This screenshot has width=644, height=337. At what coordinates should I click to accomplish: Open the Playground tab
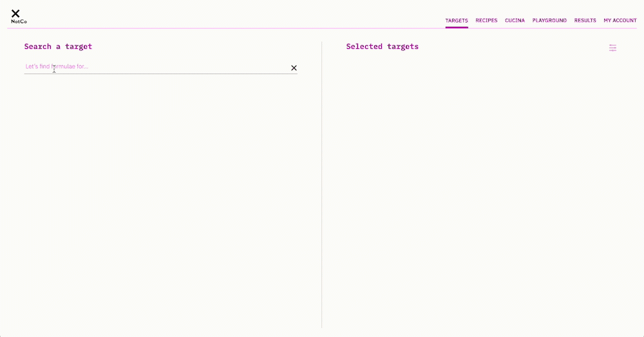[x=549, y=21]
